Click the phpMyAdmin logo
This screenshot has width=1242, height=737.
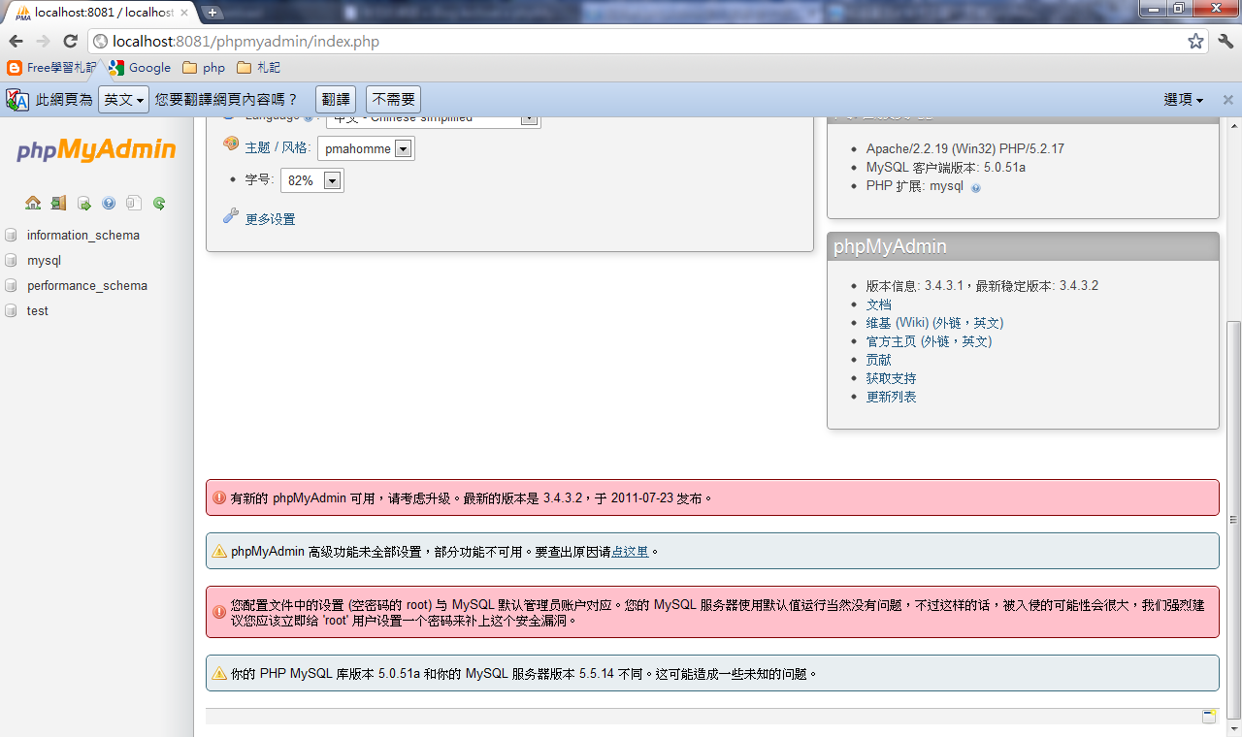(96, 150)
